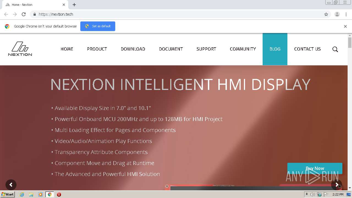352x198 pixels.
Task: Click 'Transparency Attribute Components' bullet text
Action: (x=101, y=152)
